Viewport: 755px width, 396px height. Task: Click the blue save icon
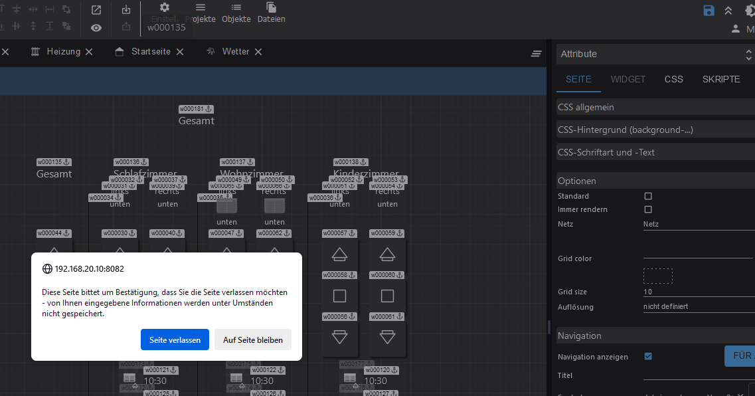pyautogui.click(x=709, y=10)
